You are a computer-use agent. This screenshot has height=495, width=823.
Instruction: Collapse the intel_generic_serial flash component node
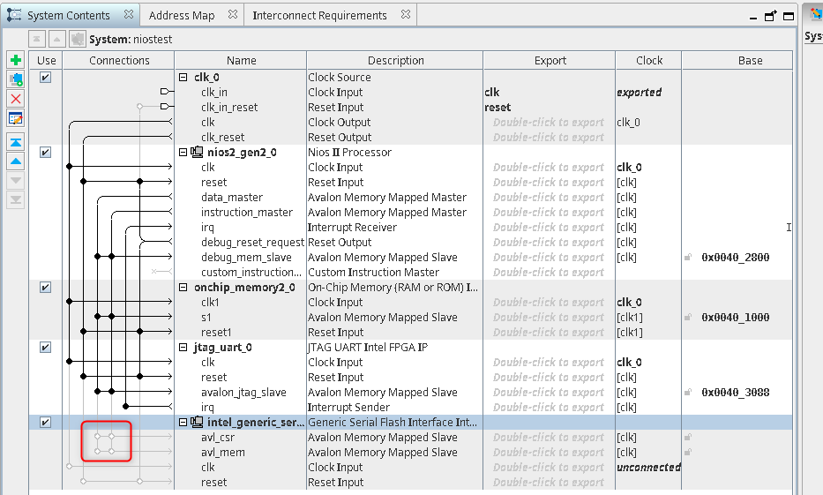pyautogui.click(x=183, y=423)
